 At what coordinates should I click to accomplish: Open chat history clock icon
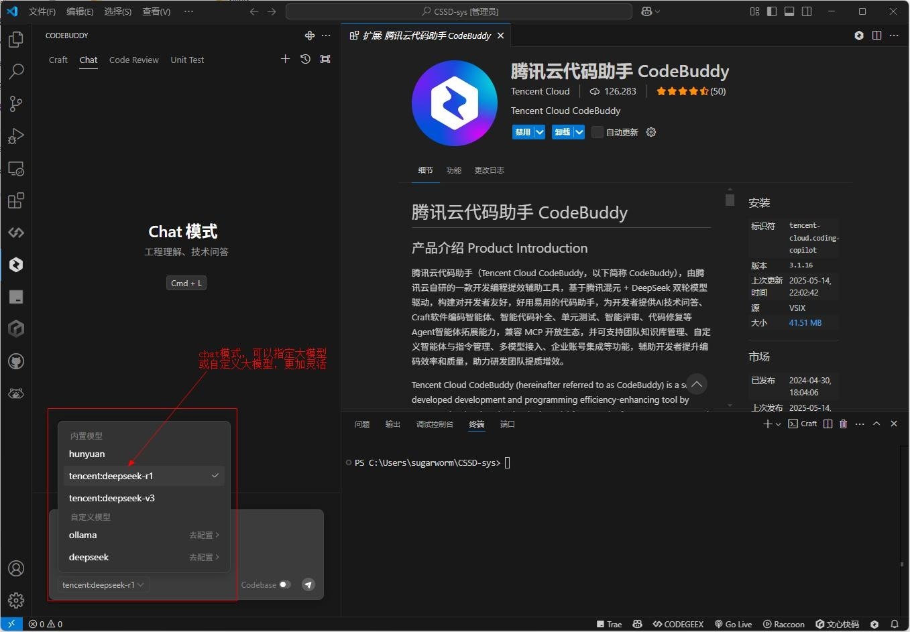(x=305, y=59)
